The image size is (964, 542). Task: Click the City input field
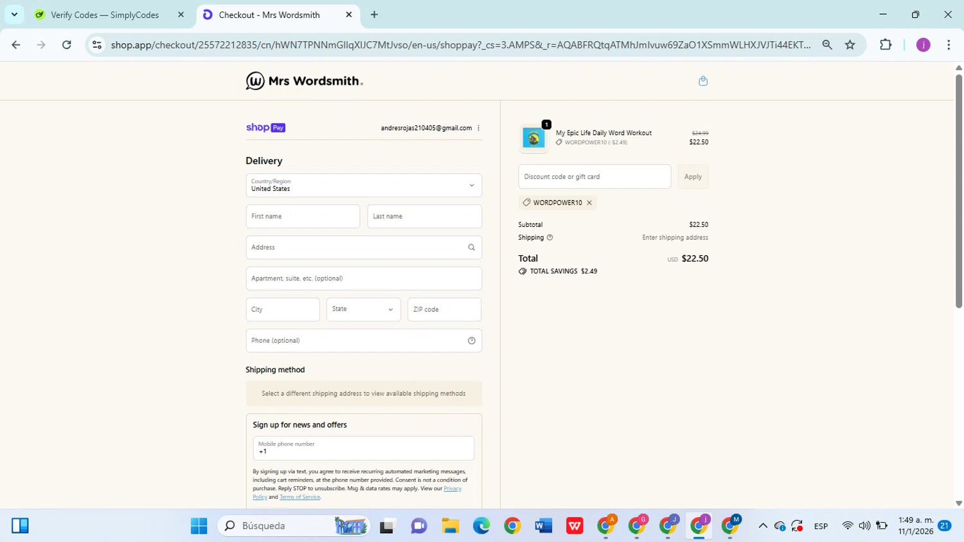[x=283, y=309]
